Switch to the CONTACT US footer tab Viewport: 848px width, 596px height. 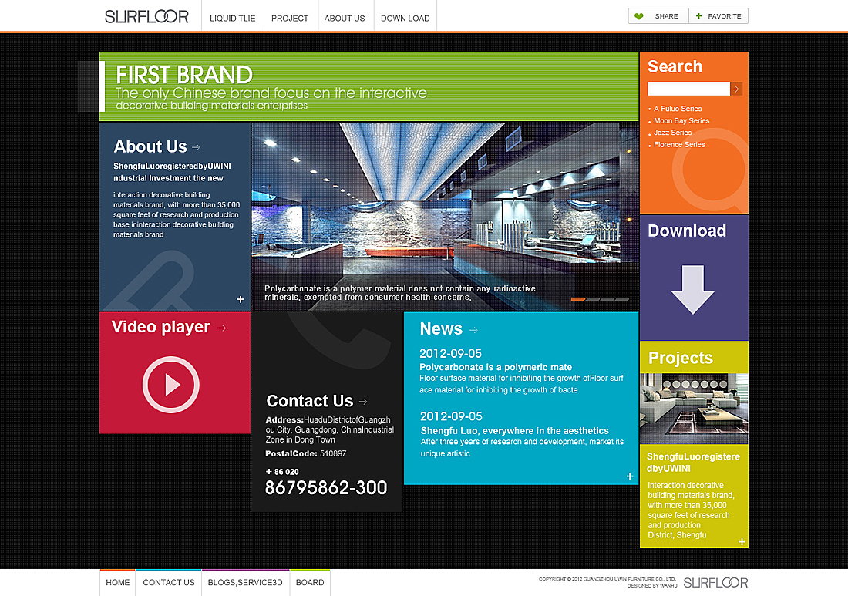click(x=169, y=582)
